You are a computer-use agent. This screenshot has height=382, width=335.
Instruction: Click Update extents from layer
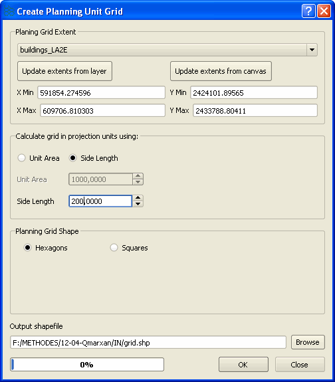pyautogui.click(x=64, y=71)
